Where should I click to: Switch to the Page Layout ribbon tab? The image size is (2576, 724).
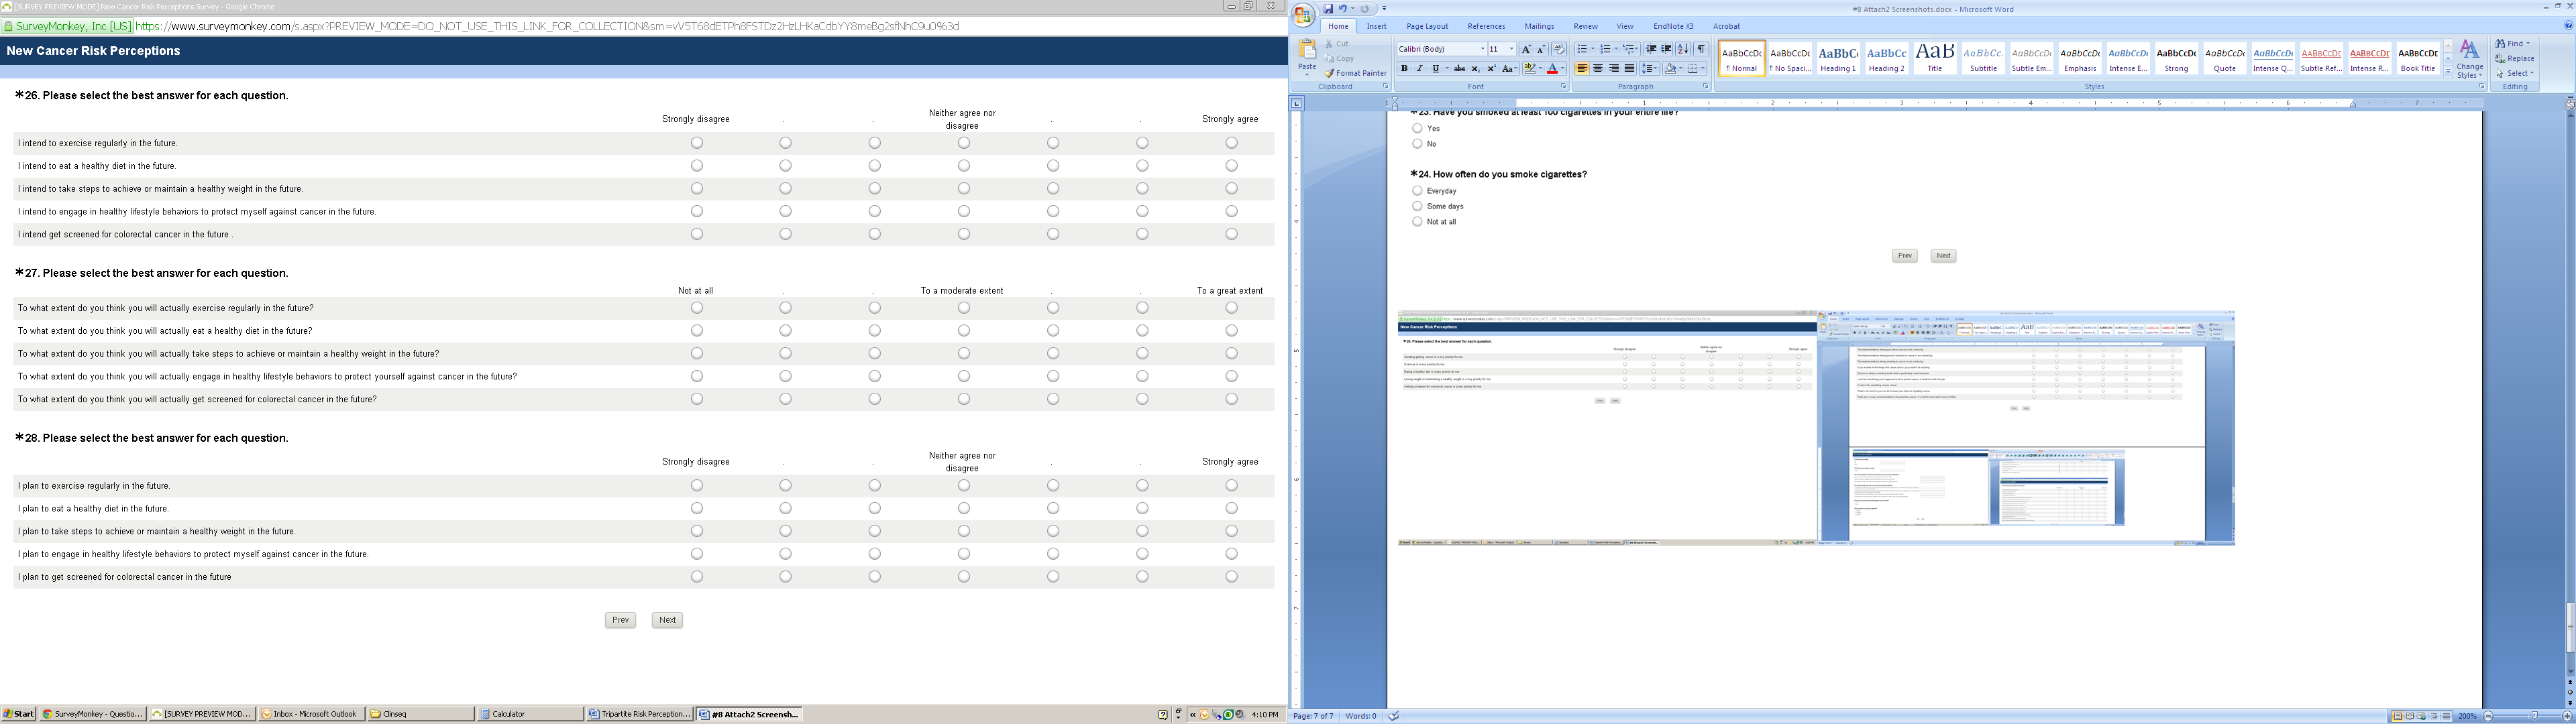(x=1427, y=26)
